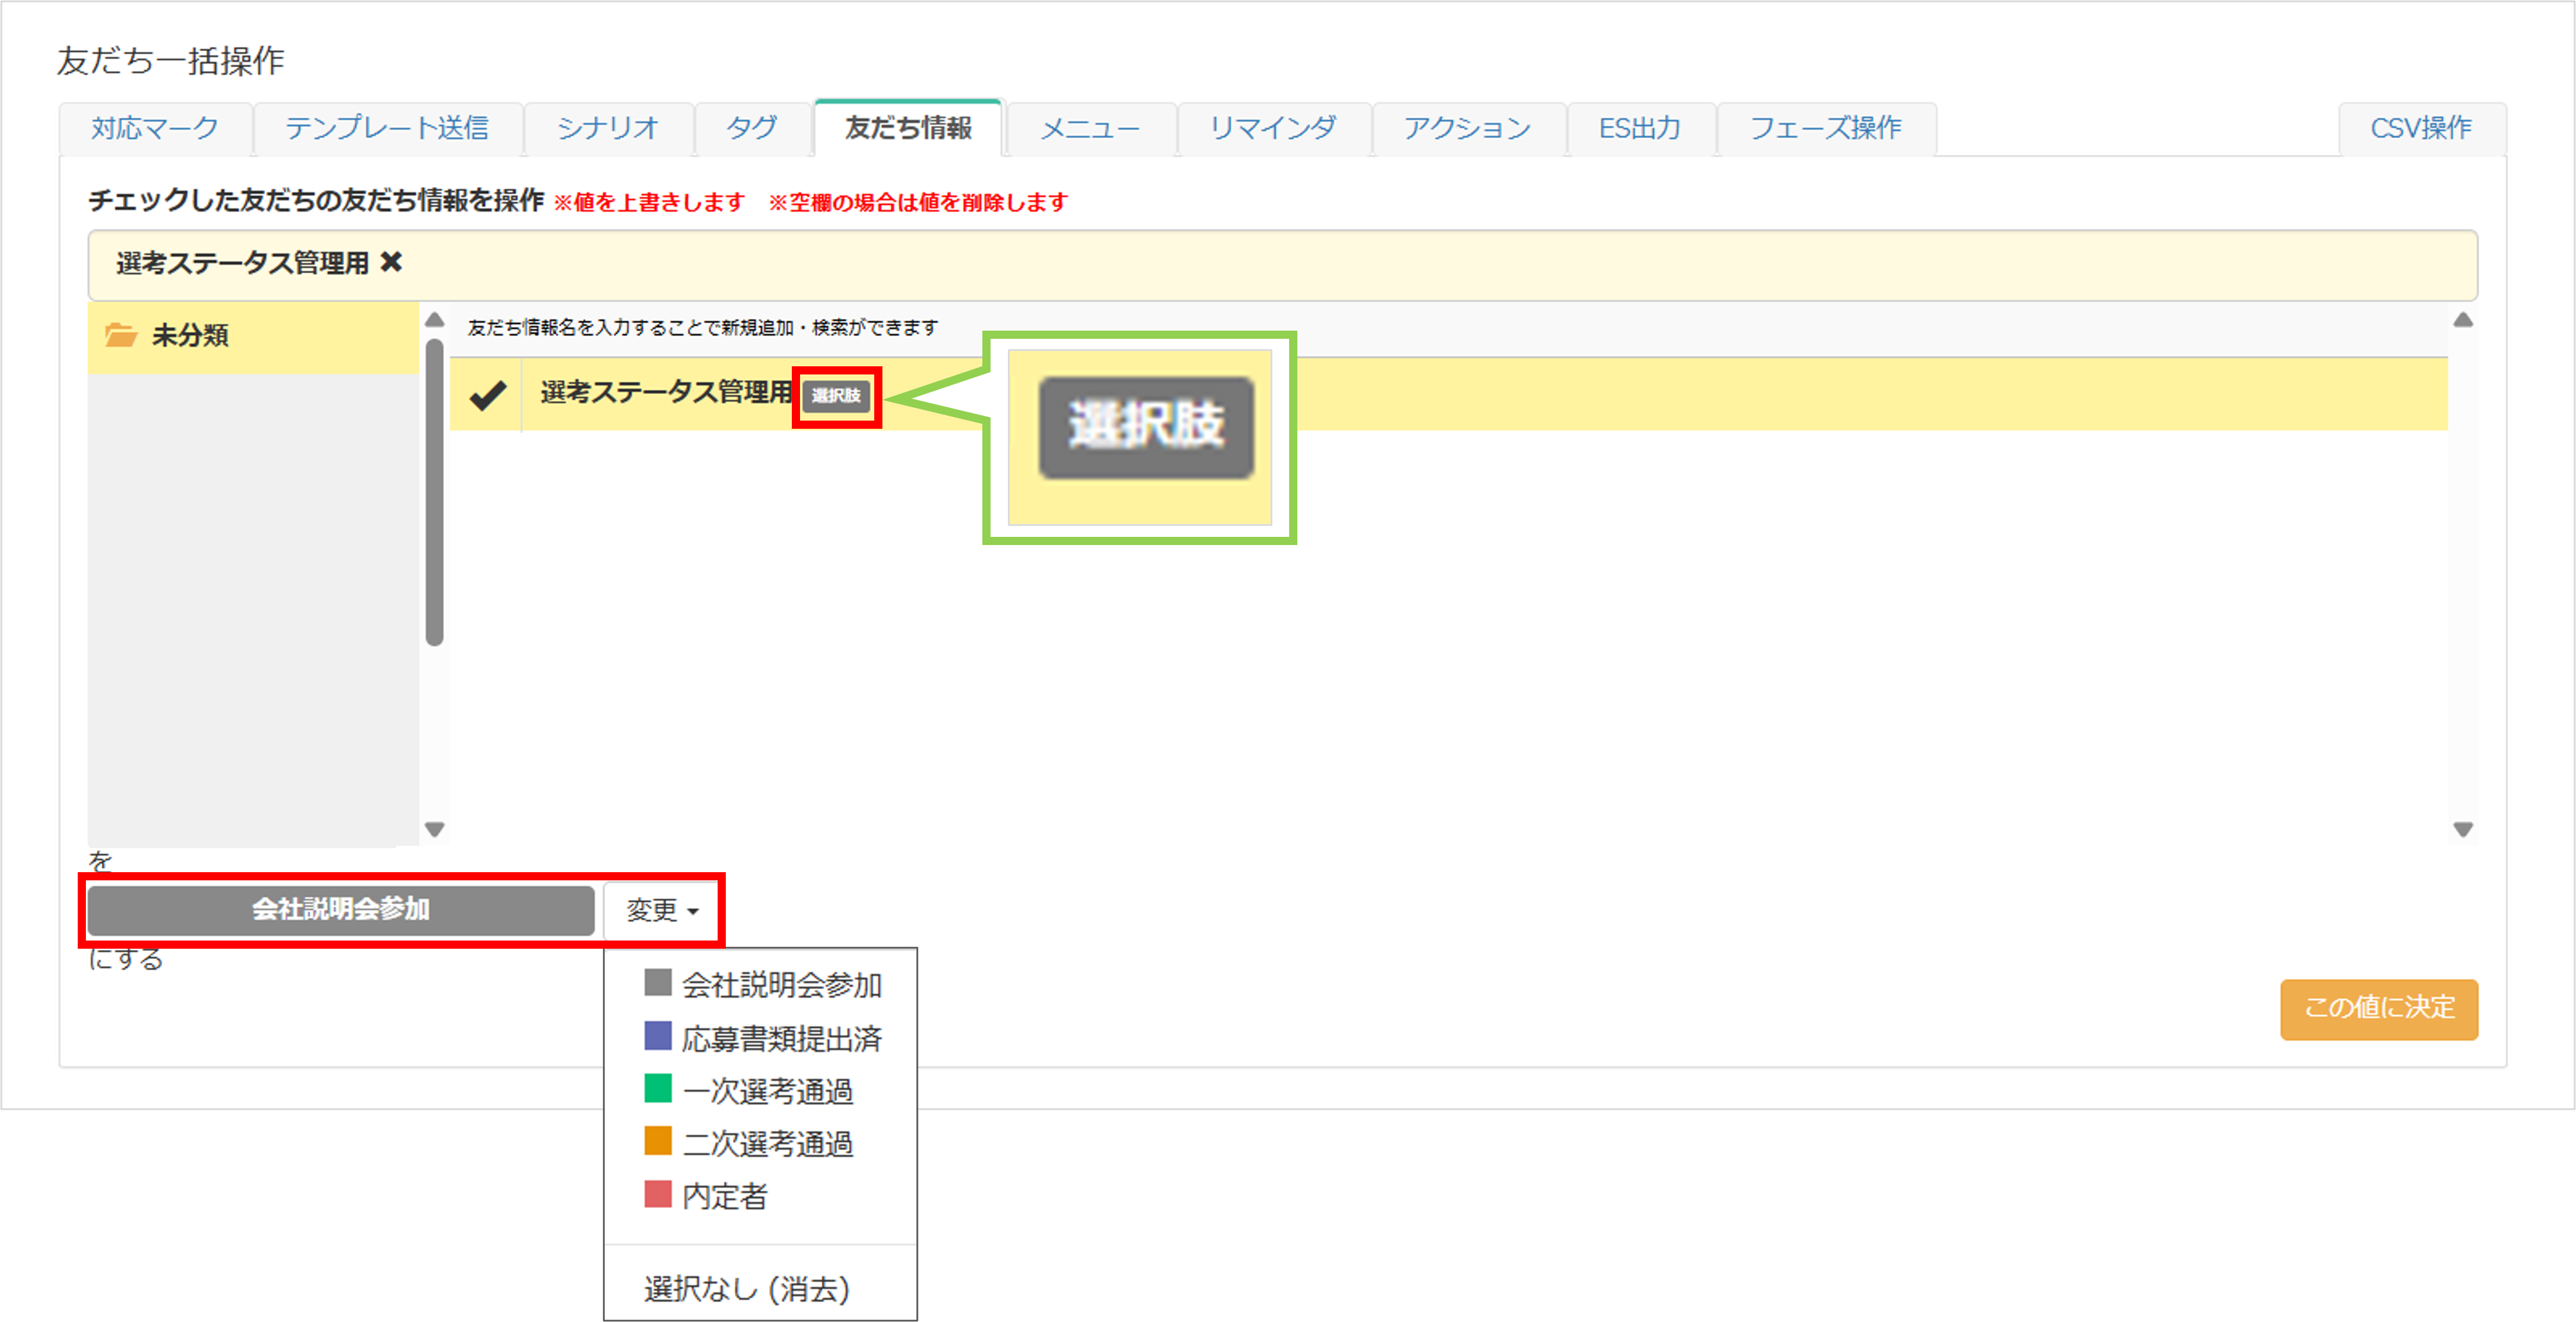Remove 選考ステータス管理用 with the X icon
2576x1322 pixels.
point(392,262)
